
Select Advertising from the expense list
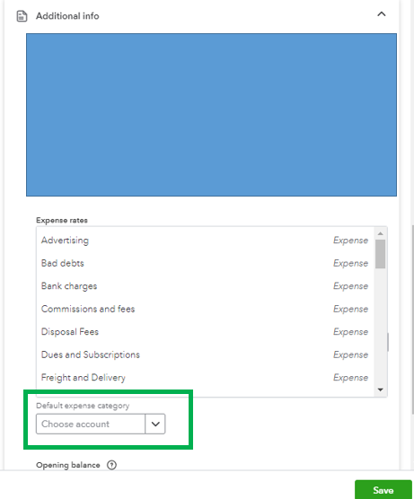[x=205, y=241]
